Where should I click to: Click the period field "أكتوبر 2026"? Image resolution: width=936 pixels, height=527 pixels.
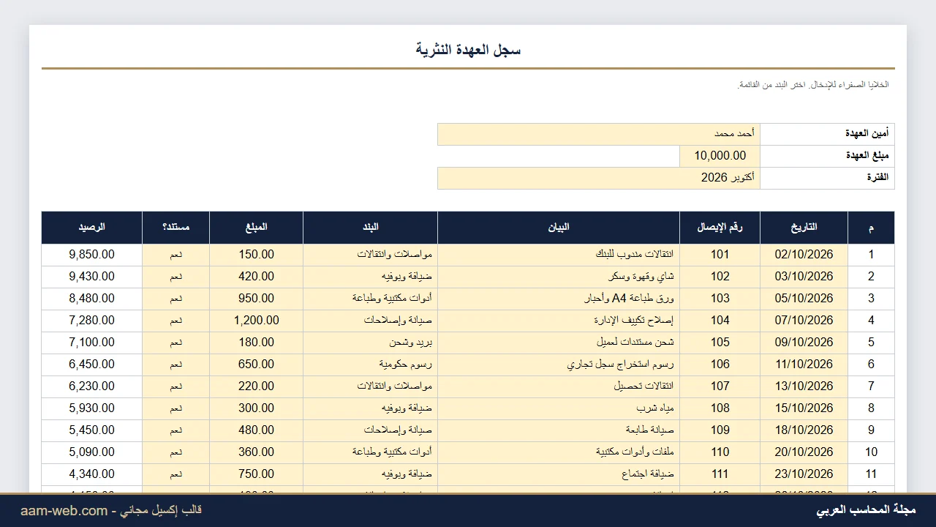click(599, 178)
